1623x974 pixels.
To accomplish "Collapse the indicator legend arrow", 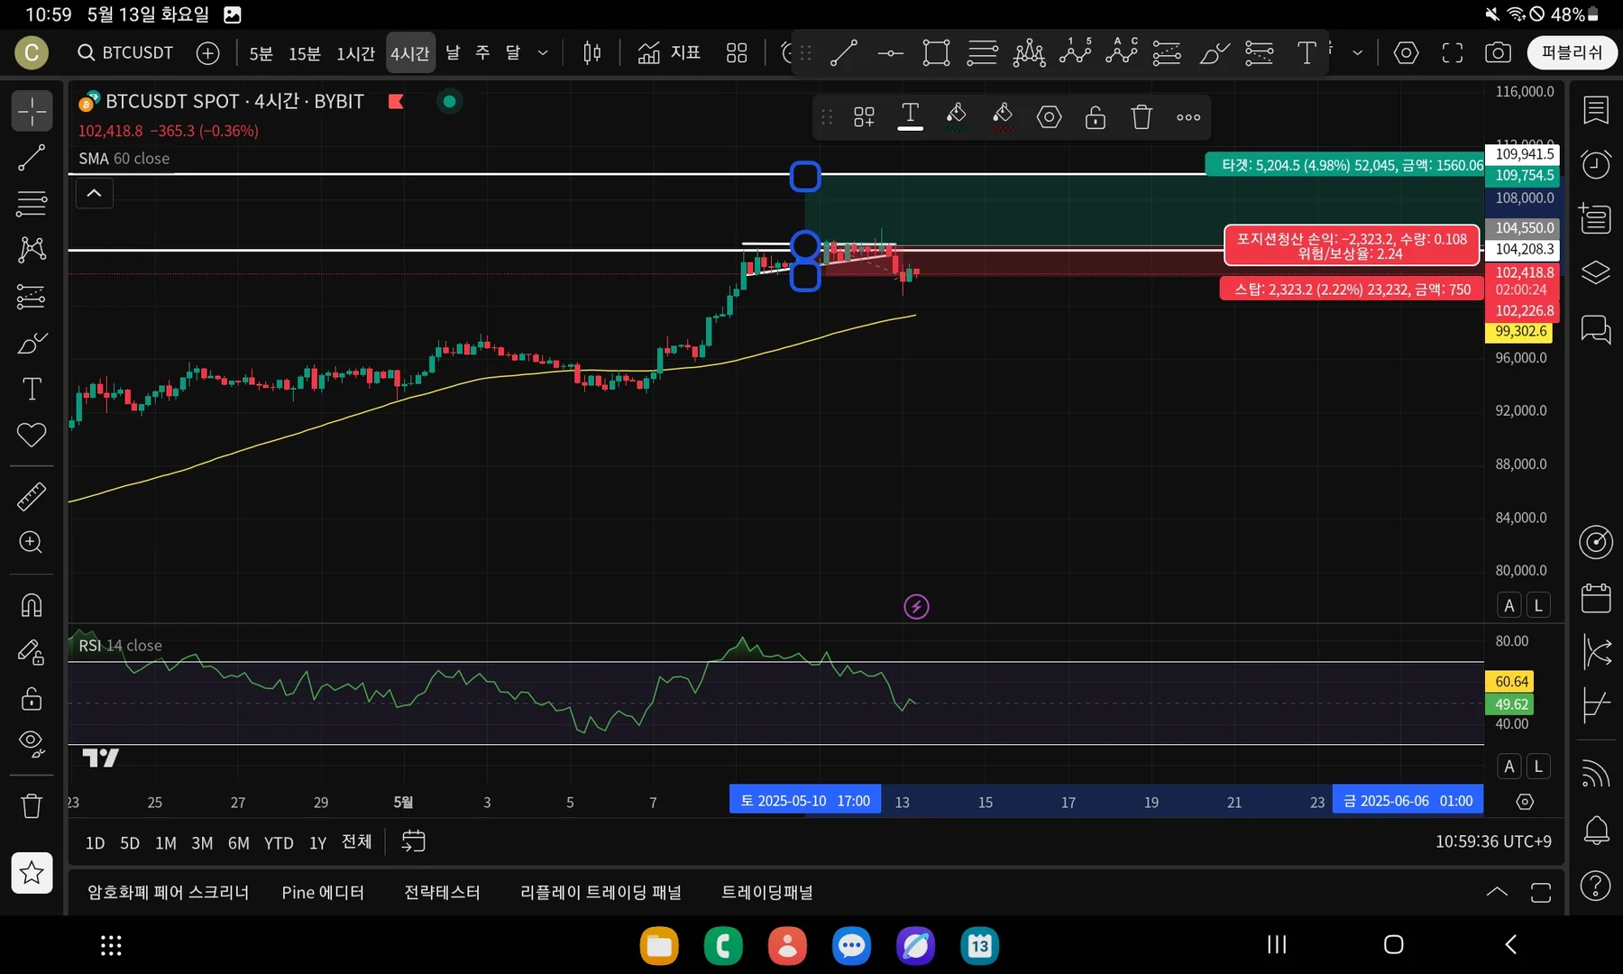I will coord(94,193).
